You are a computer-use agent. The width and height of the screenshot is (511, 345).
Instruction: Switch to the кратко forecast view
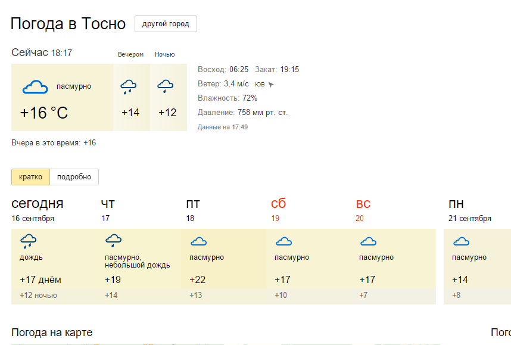[x=30, y=177]
